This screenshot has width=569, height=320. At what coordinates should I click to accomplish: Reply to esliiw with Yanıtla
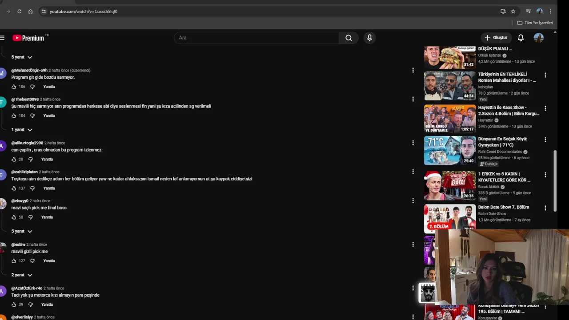(49, 261)
